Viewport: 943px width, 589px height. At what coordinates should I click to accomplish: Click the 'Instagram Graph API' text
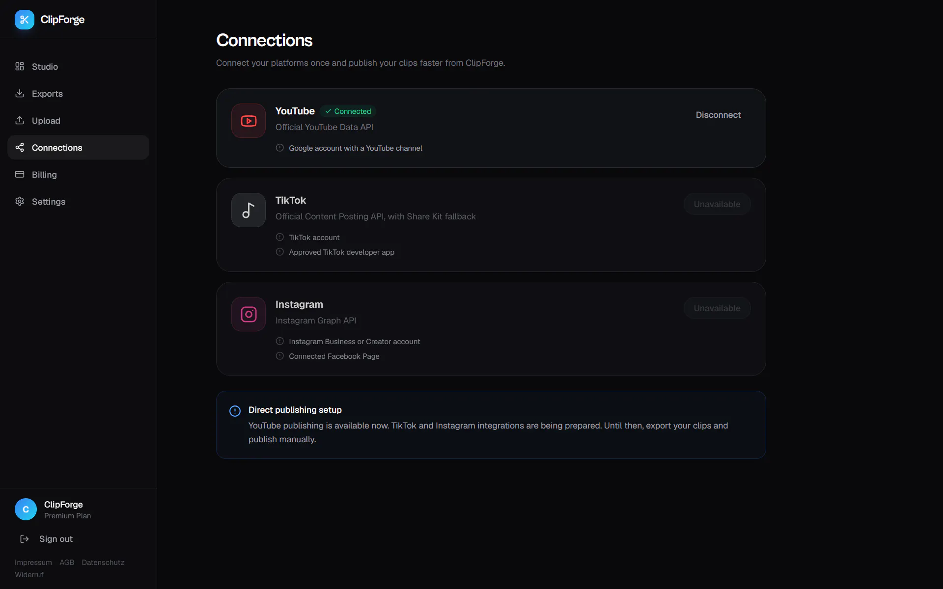click(x=316, y=321)
